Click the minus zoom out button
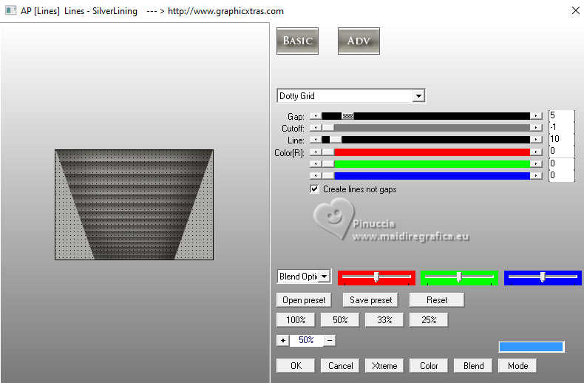 click(x=330, y=340)
